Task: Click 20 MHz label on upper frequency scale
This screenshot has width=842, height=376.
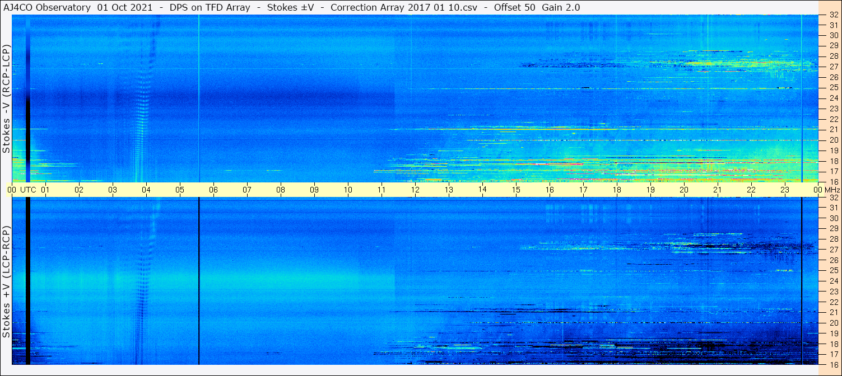Action: point(832,140)
